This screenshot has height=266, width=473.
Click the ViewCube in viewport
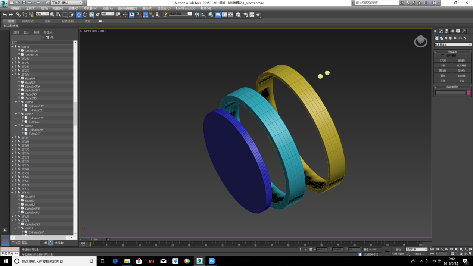click(x=420, y=41)
